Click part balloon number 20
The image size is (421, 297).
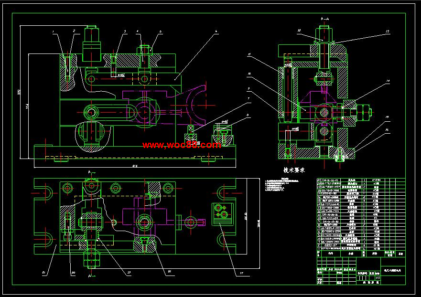(73, 273)
